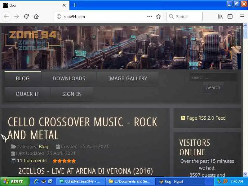The image size is (248, 186).
Task: Click the first system tray icon
Action: tap(219, 181)
